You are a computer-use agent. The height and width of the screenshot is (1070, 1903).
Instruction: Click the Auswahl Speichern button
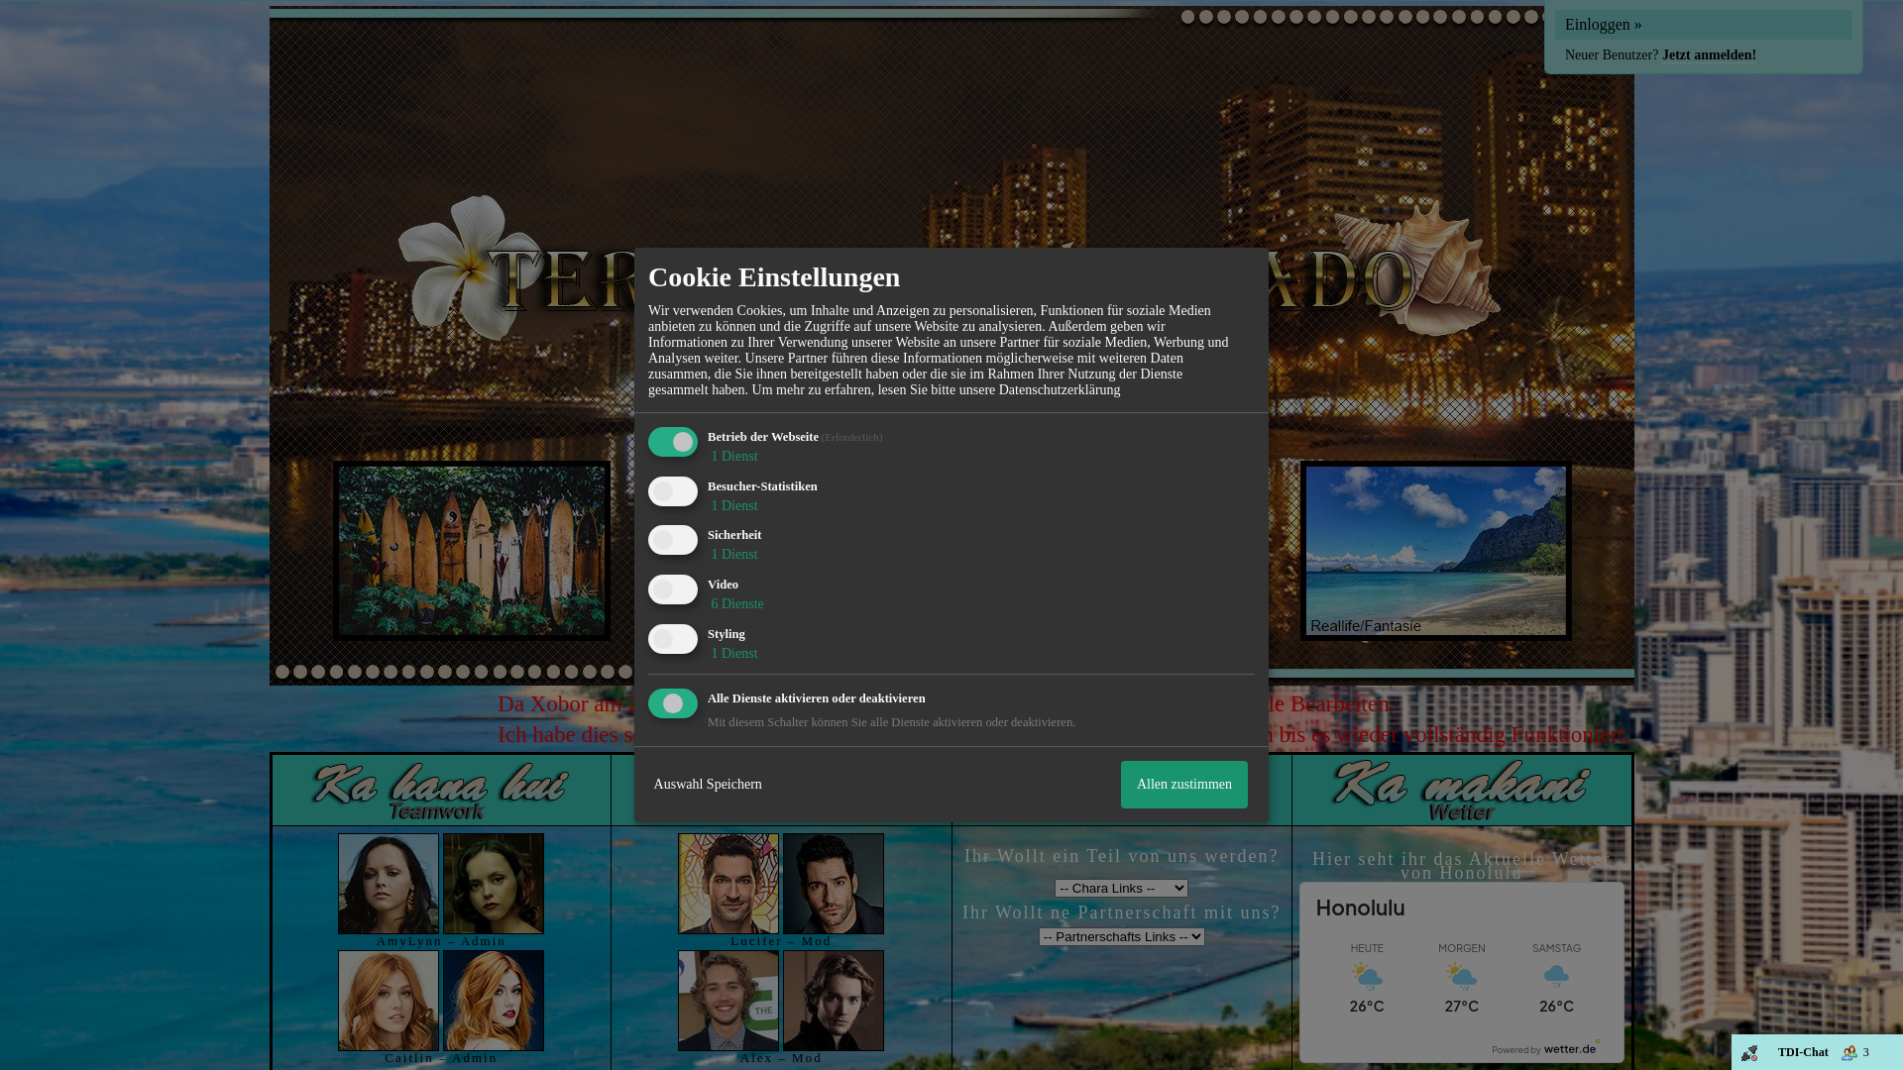[x=708, y=785]
